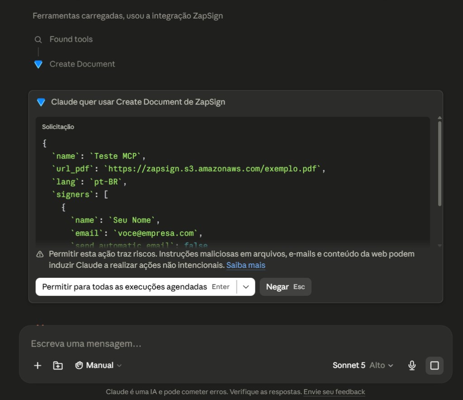
Task: Allow for all scheduled executions
Action: (136, 286)
